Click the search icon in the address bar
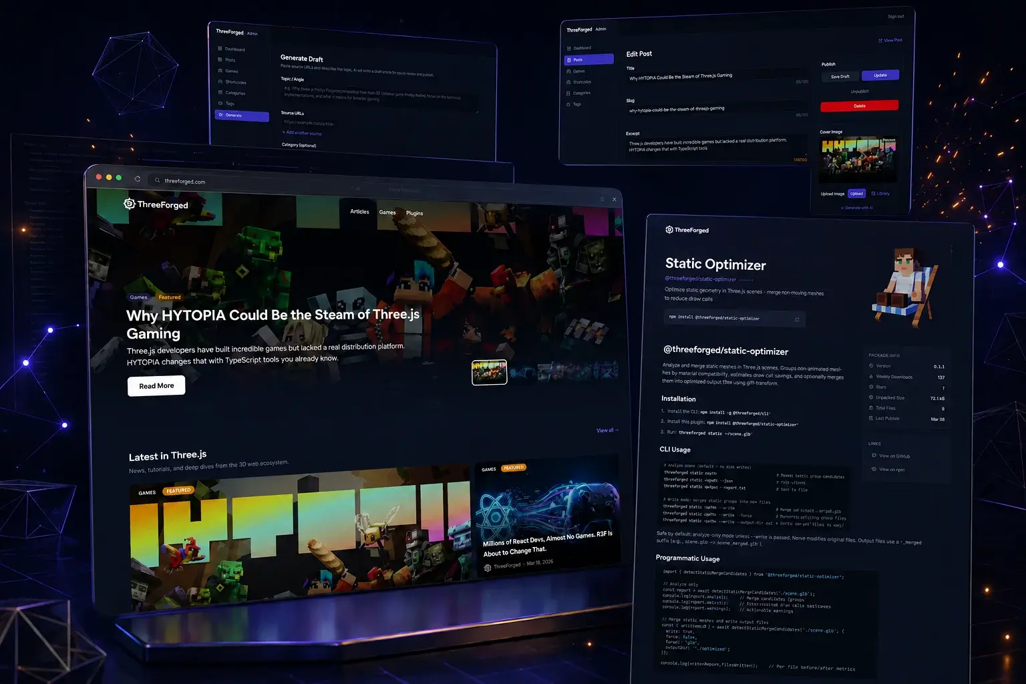 click(158, 180)
